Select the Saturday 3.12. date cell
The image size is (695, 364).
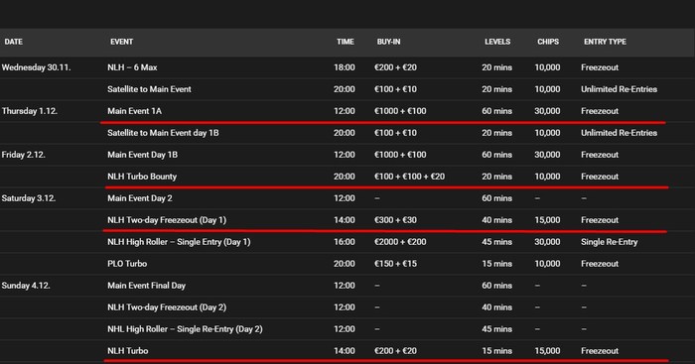click(x=29, y=198)
